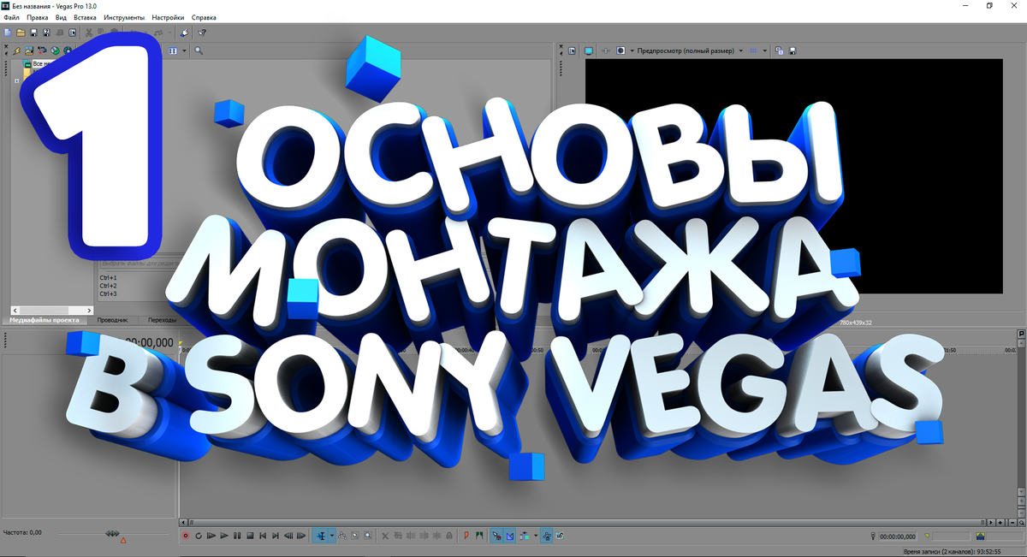Open the Инструменты menu
Screen dimensions: 1027x557
click(124, 17)
